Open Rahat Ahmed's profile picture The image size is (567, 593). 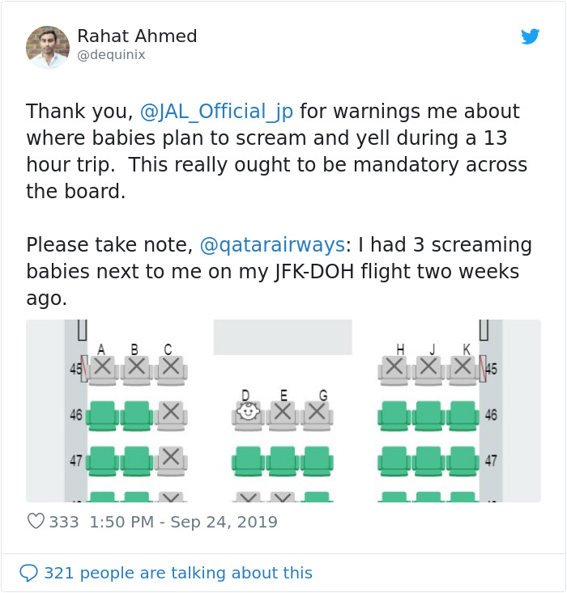[x=48, y=47]
